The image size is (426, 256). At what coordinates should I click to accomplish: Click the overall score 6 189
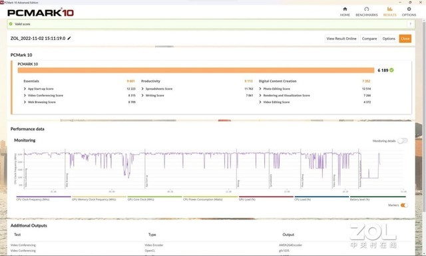coord(383,70)
